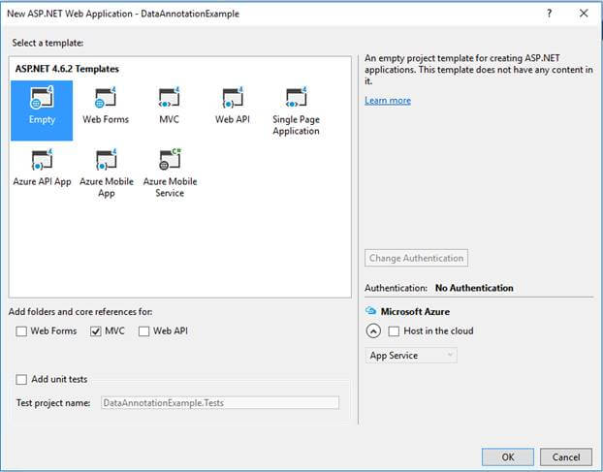Click the Cancel button

coord(566,456)
